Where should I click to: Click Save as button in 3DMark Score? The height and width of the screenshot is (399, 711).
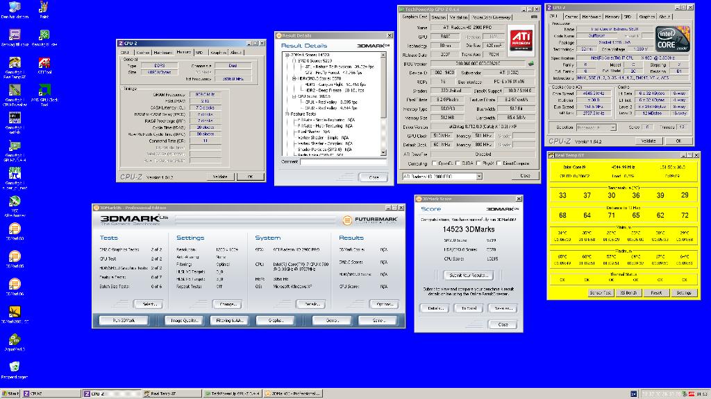coord(503,308)
